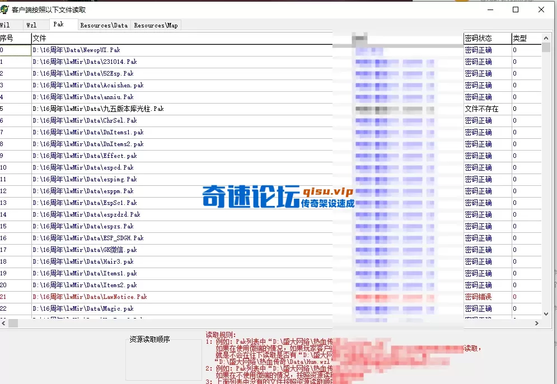The image size is (557, 384).
Task: Click the vertical scrollbar down arrow
Action: coord(546,313)
